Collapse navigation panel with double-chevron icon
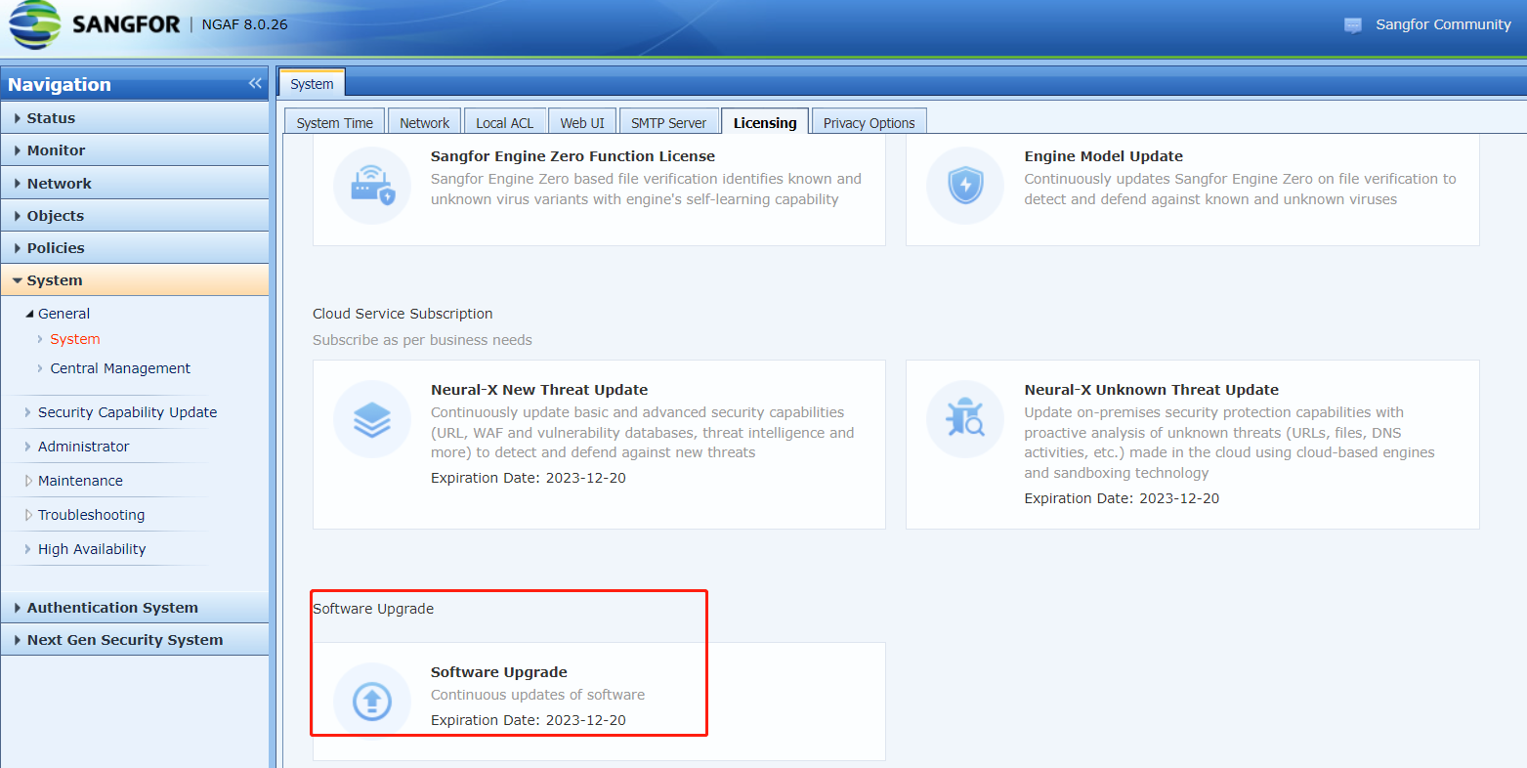Viewport: 1527px width, 768px height. tap(255, 84)
